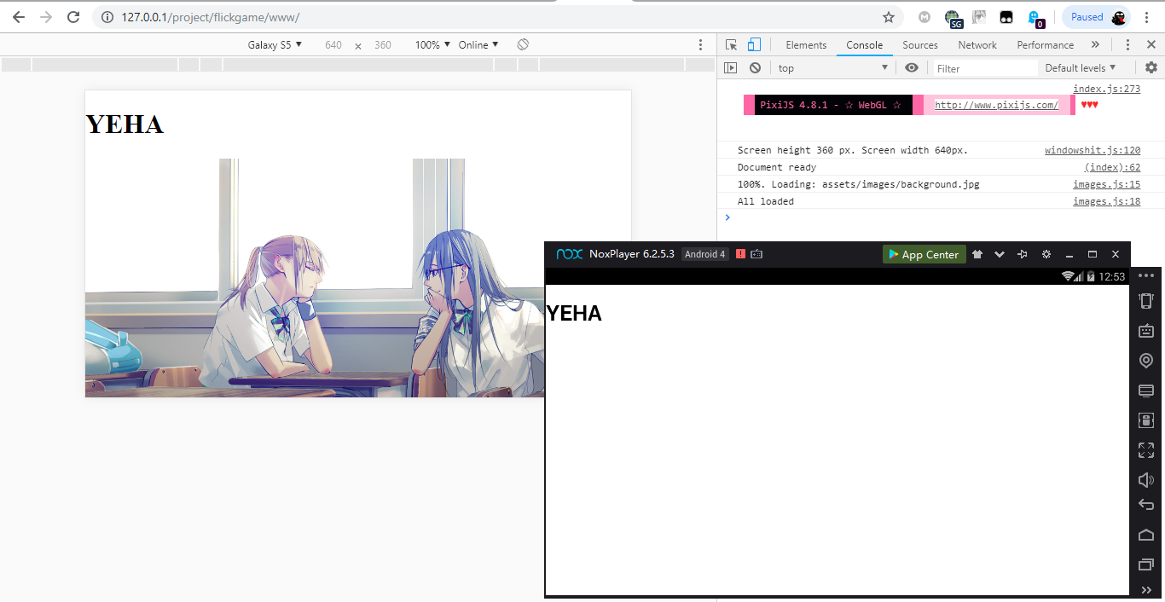Show the console sidebar
The width and height of the screenshot is (1165, 602).
[731, 68]
